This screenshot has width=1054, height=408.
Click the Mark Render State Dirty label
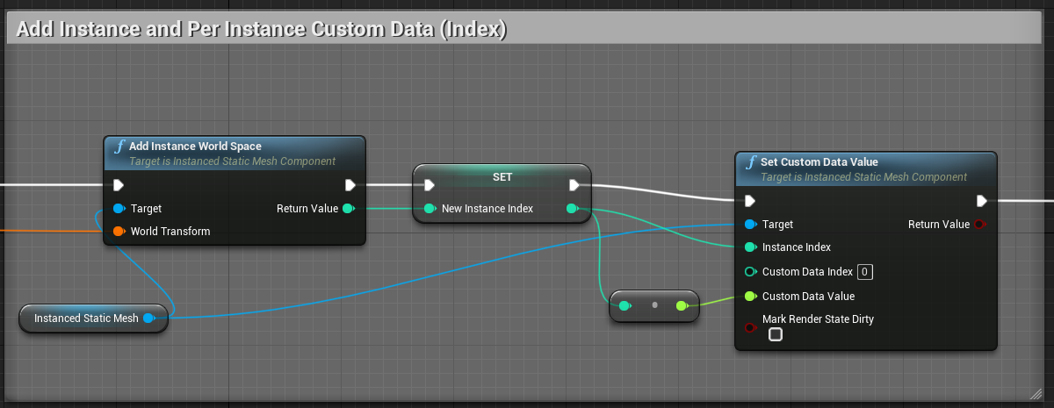pos(819,319)
